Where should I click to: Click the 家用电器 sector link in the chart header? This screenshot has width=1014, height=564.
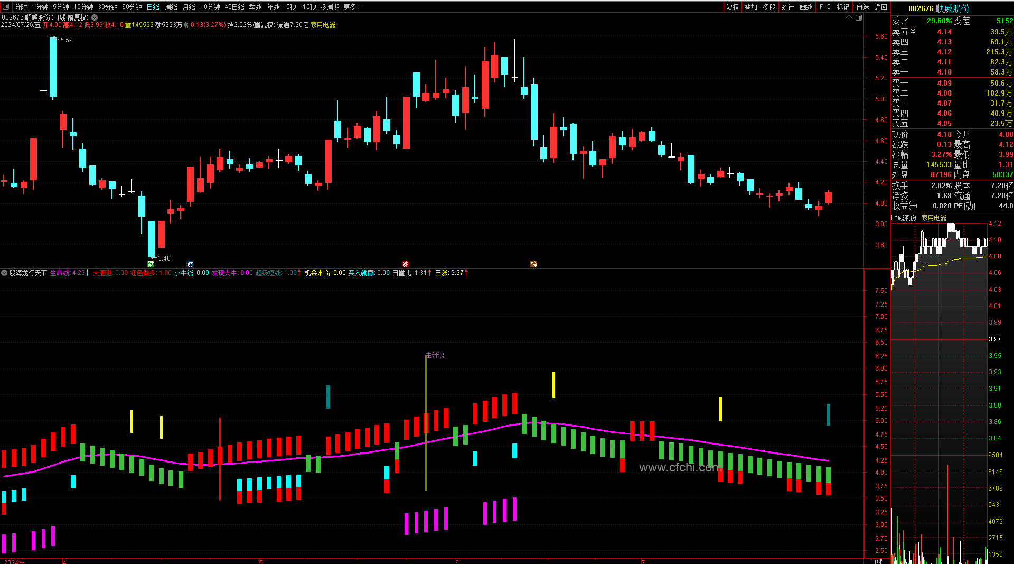[323, 25]
